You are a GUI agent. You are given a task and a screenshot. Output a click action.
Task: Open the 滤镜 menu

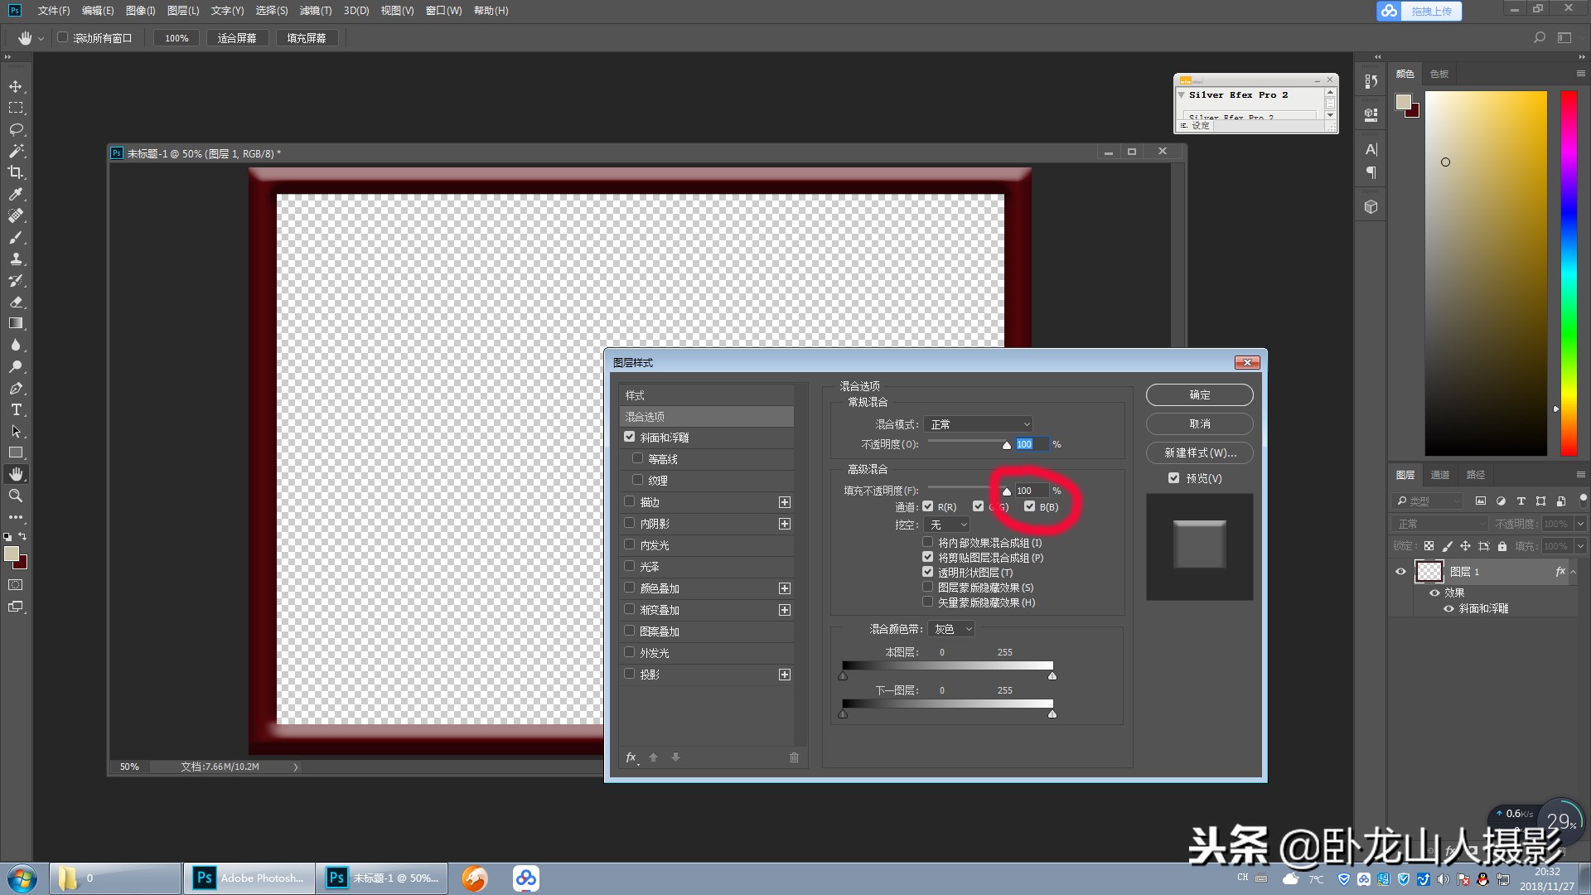316,11
